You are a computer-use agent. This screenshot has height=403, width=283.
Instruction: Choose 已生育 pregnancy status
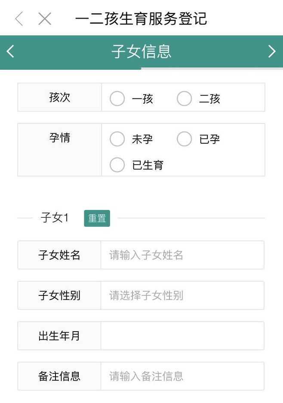117,165
